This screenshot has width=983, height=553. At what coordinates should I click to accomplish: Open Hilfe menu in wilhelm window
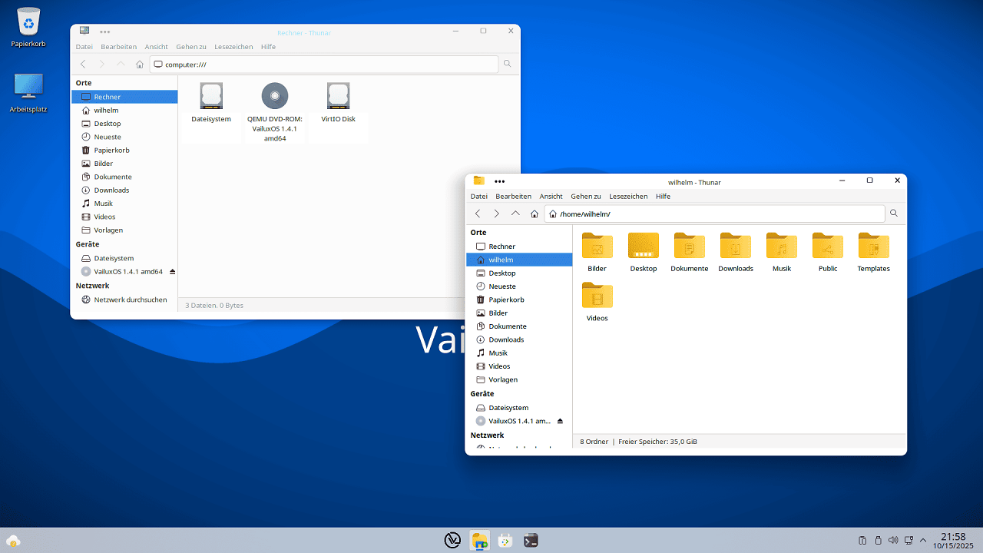(664, 197)
